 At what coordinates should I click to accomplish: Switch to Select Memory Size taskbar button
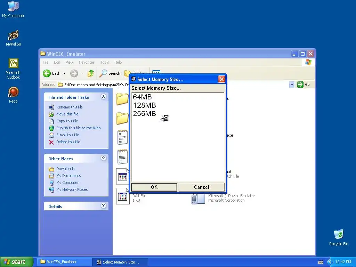coord(121,262)
